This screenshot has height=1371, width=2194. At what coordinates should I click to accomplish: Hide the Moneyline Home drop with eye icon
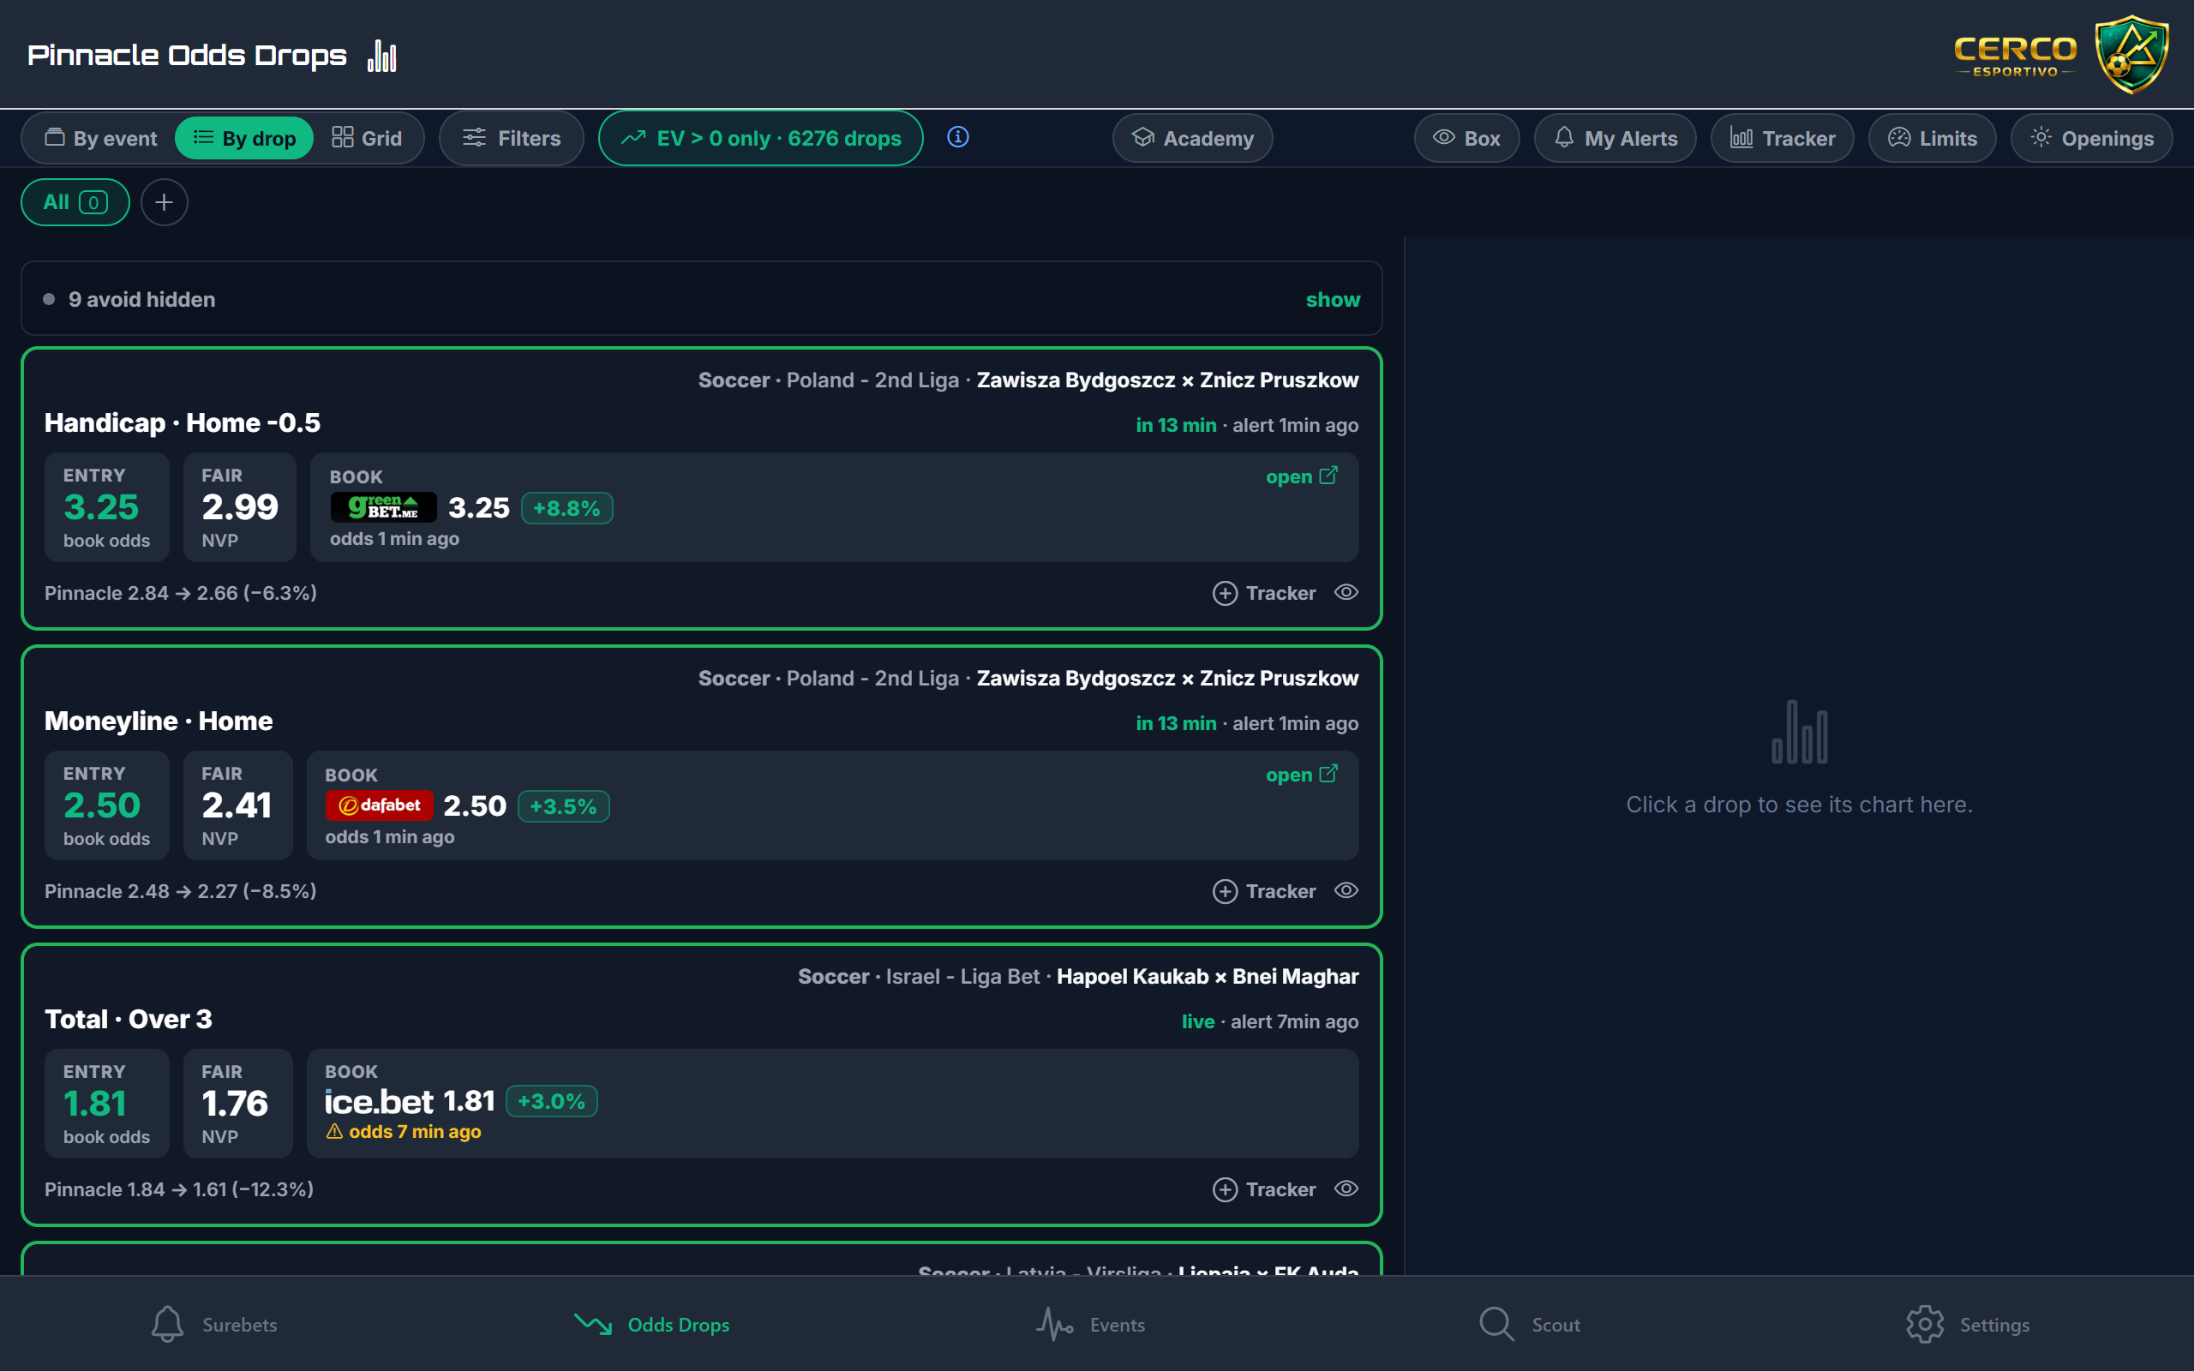(1346, 890)
